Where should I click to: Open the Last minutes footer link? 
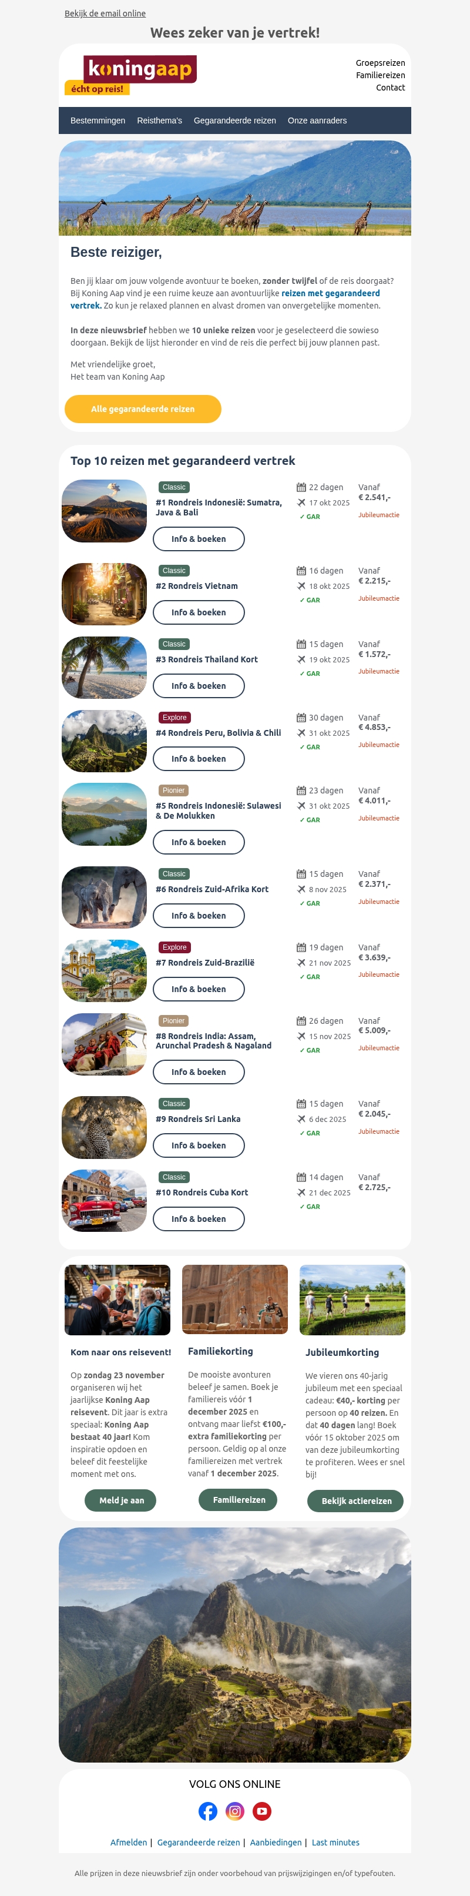[x=335, y=1843]
